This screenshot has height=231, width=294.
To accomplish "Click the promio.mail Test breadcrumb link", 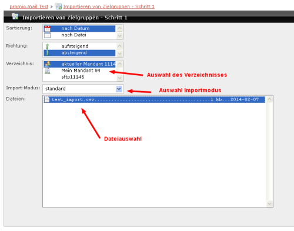I will click(x=29, y=6).
